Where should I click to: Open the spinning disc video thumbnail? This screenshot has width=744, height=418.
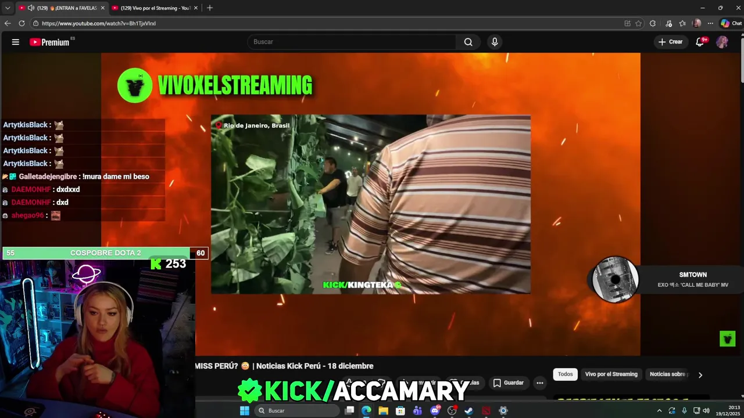point(615,280)
